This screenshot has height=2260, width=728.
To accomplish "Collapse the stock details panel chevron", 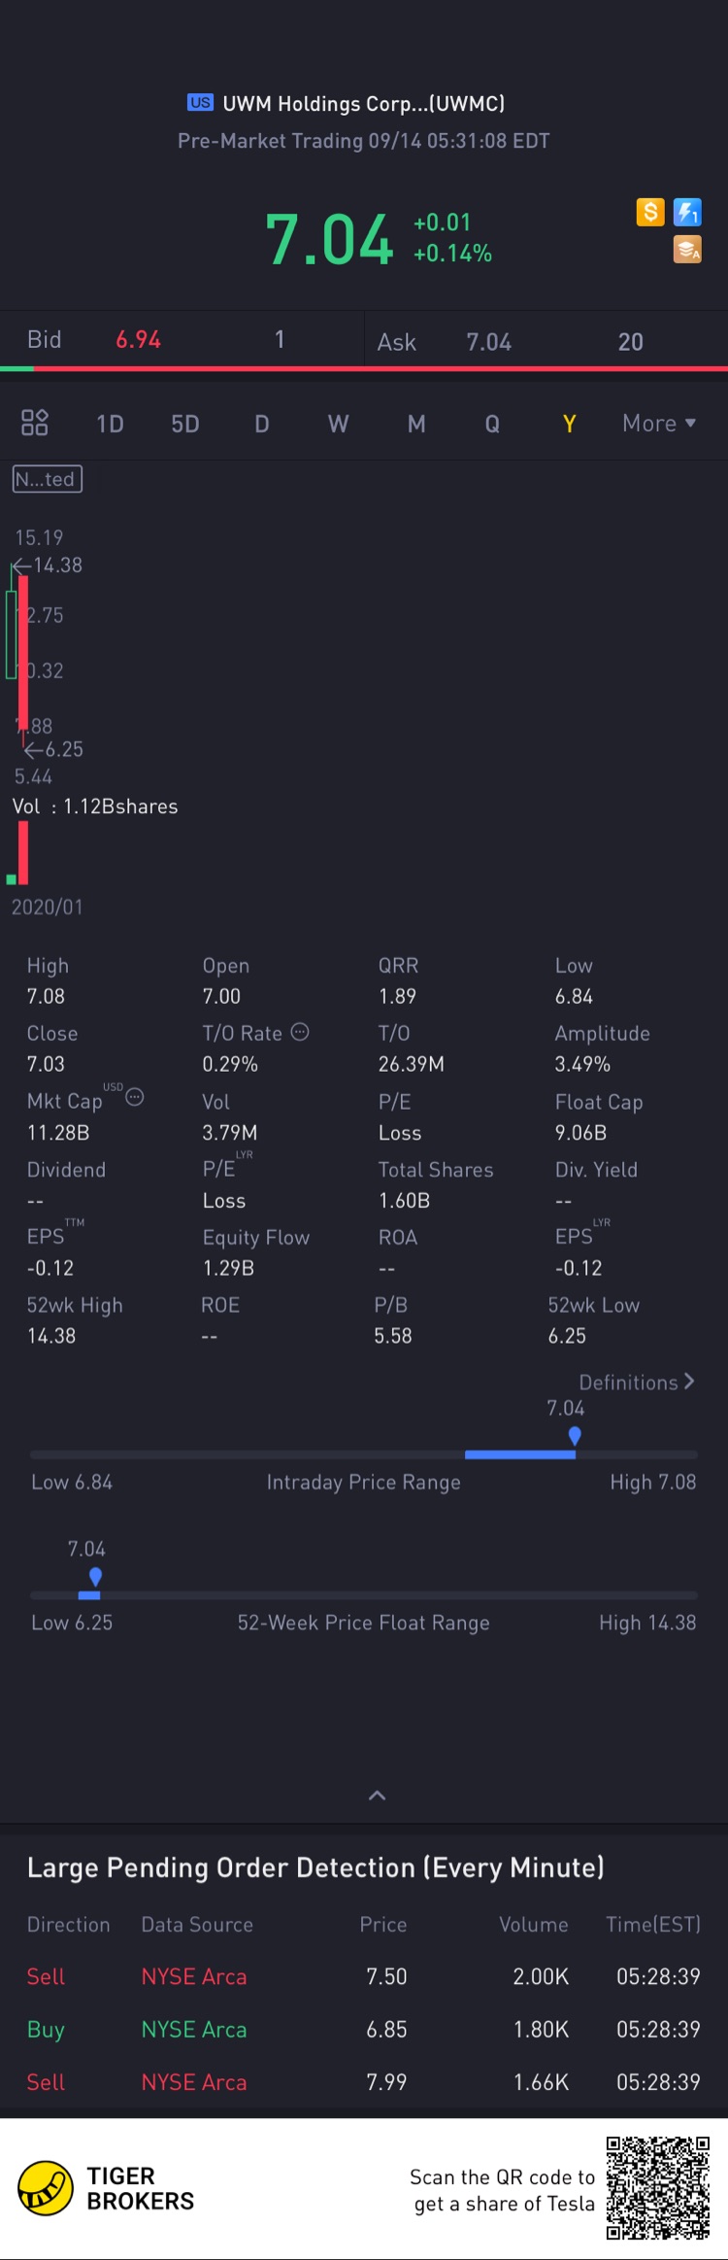I will pos(377,1796).
